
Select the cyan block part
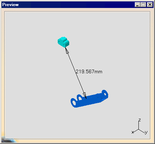pos(63,42)
